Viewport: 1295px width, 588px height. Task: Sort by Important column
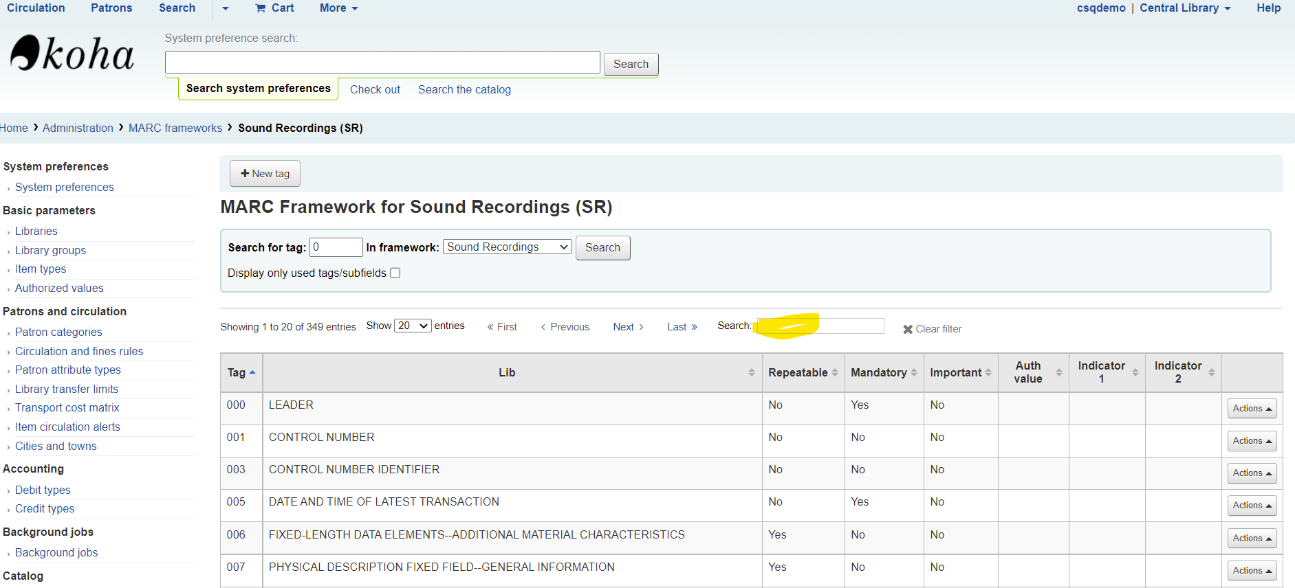961,372
